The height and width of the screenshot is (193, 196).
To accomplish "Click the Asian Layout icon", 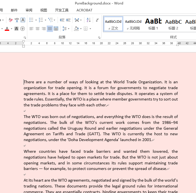I will pyautogui.click(x=77, y=20).
